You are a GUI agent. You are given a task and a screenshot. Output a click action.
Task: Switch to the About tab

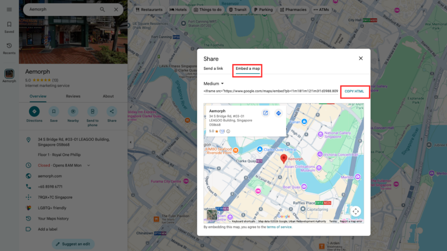[x=108, y=96]
